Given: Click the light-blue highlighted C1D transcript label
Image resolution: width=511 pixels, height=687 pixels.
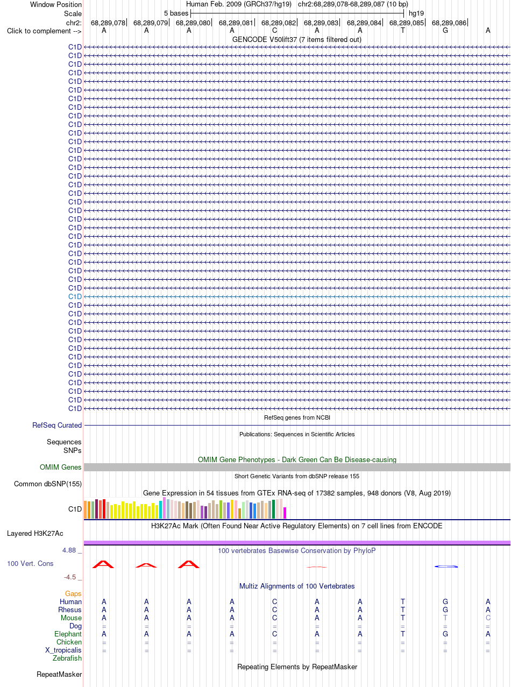Looking at the screenshot, I should click(75, 296).
